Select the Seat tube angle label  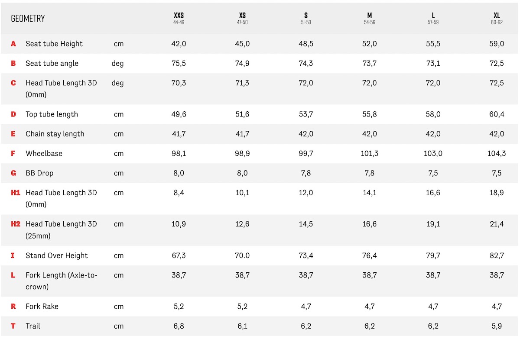tap(52, 63)
